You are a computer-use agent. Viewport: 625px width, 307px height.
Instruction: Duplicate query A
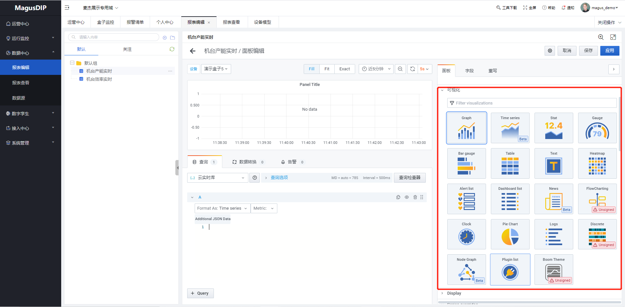pyautogui.click(x=398, y=197)
